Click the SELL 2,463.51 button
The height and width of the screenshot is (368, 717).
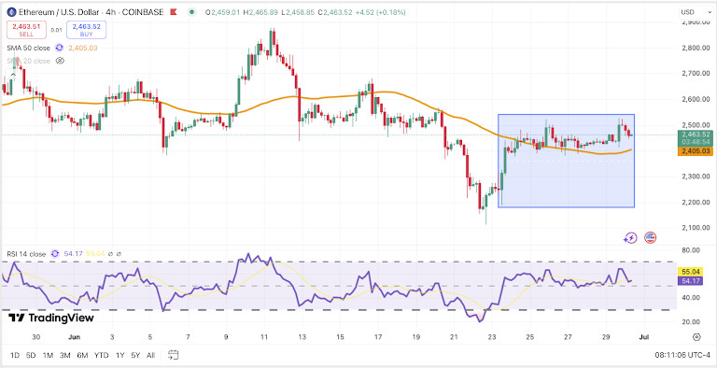[x=26, y=30]
